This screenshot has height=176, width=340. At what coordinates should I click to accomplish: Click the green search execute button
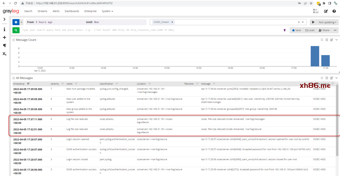[x=16, y=30]
